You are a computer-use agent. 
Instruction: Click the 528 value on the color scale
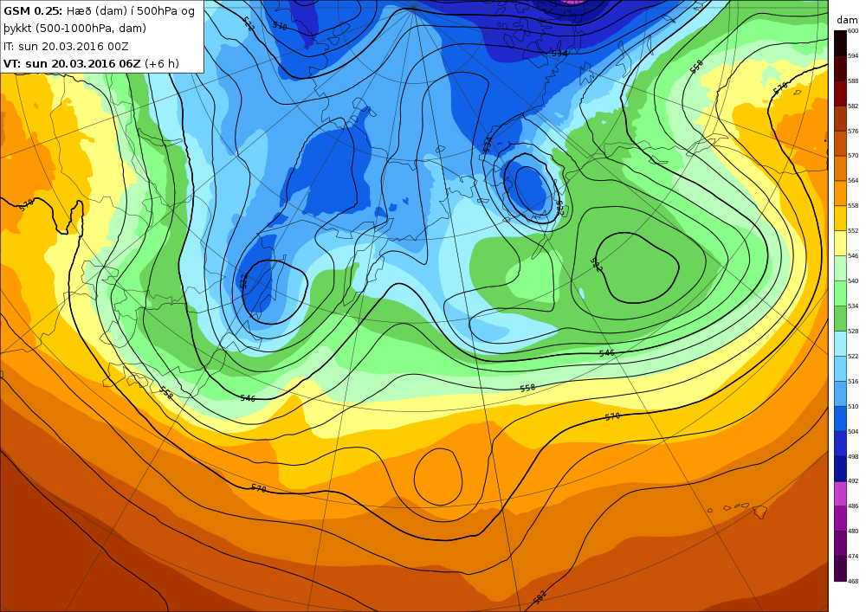pyautogui.click(x=853, y=332)
